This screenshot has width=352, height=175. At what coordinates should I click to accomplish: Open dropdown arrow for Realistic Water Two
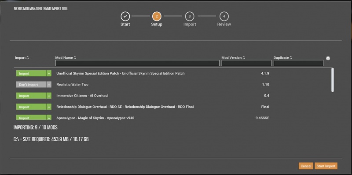49,85
